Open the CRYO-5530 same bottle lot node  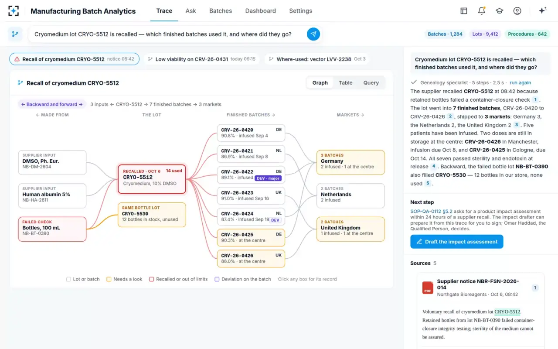[x=152, y=215]
